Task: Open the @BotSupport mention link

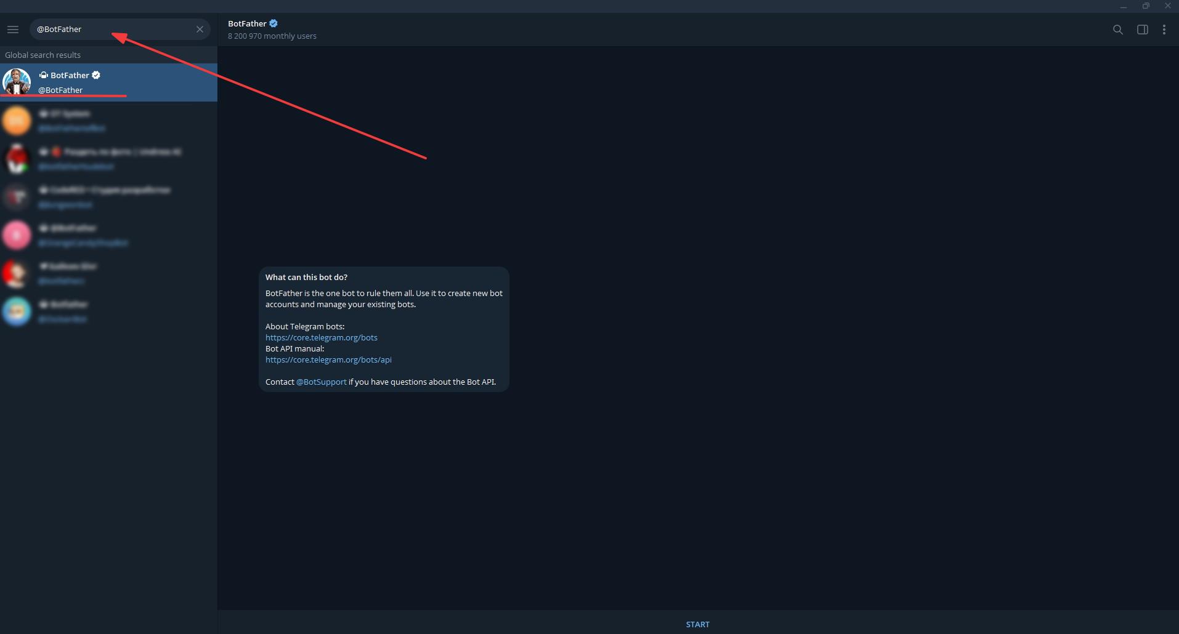Action: [x=322, y=382]
